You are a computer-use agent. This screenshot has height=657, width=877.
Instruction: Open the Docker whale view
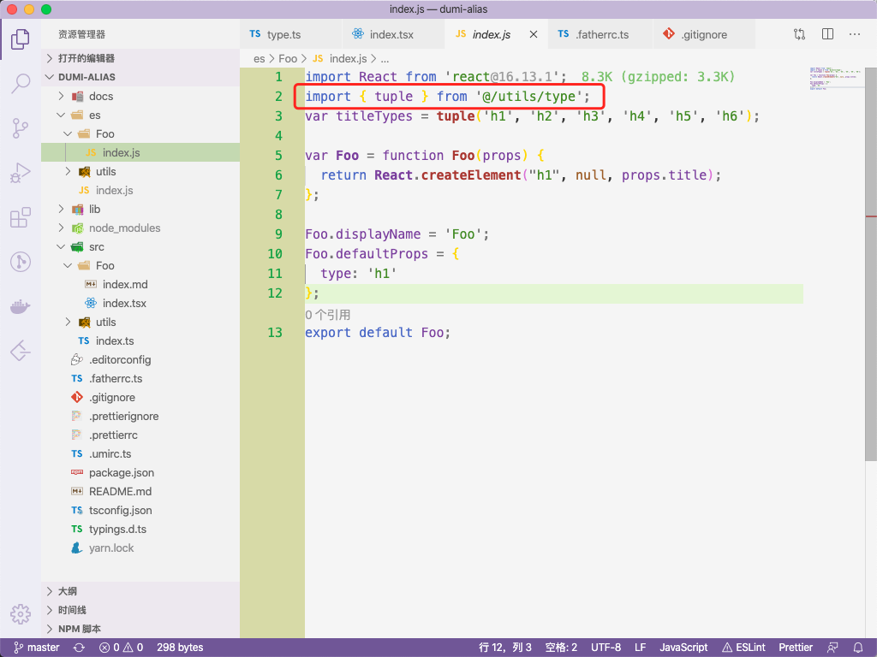[21, 307]
